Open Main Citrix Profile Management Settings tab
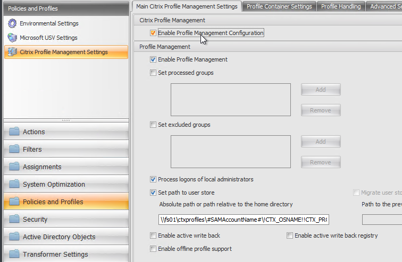 coord(187,6)
